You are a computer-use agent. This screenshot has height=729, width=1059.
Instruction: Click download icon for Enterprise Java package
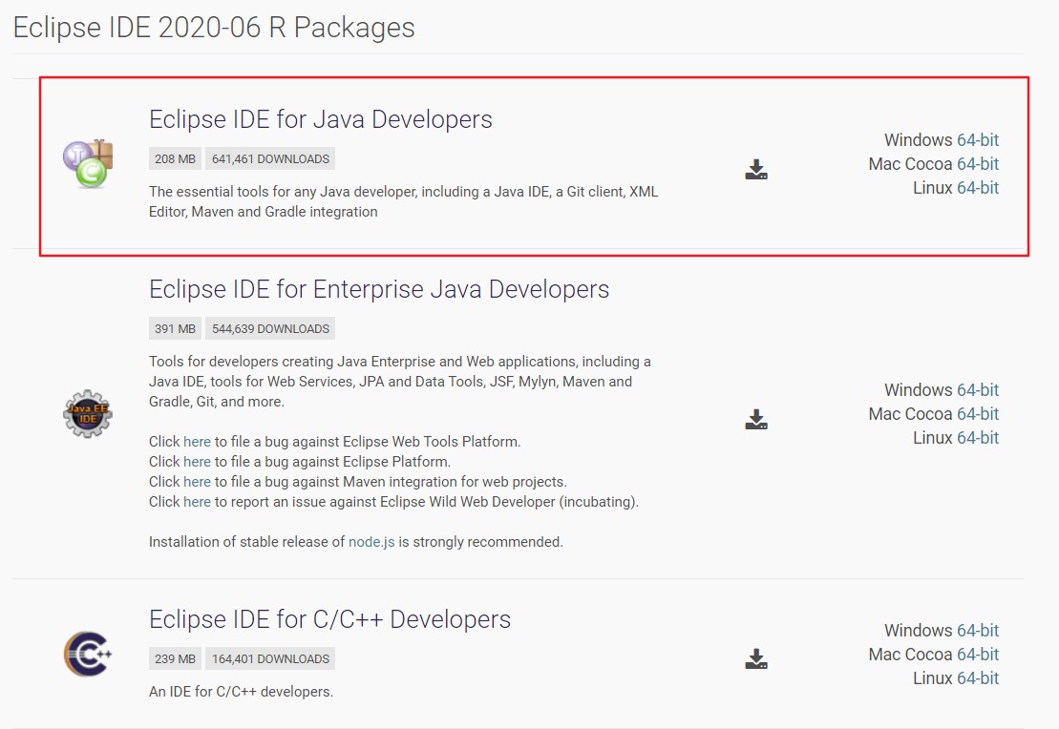click(x=756, y=420)
